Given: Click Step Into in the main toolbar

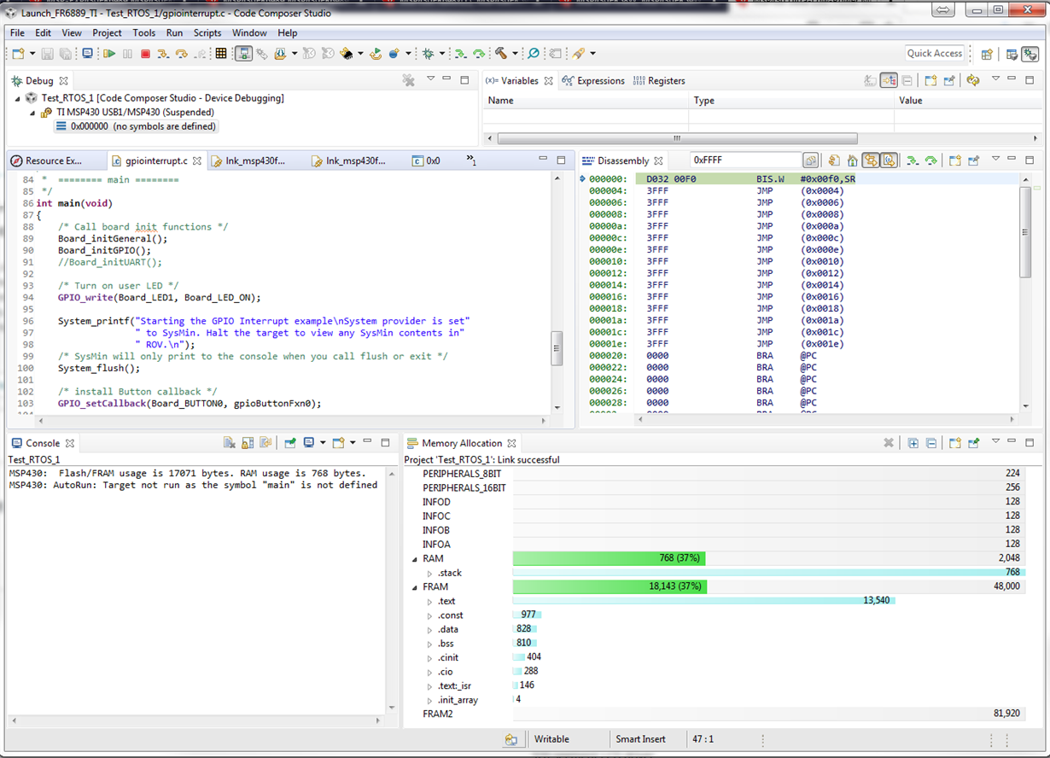Looking at the screenshot, I should (162, 54).
